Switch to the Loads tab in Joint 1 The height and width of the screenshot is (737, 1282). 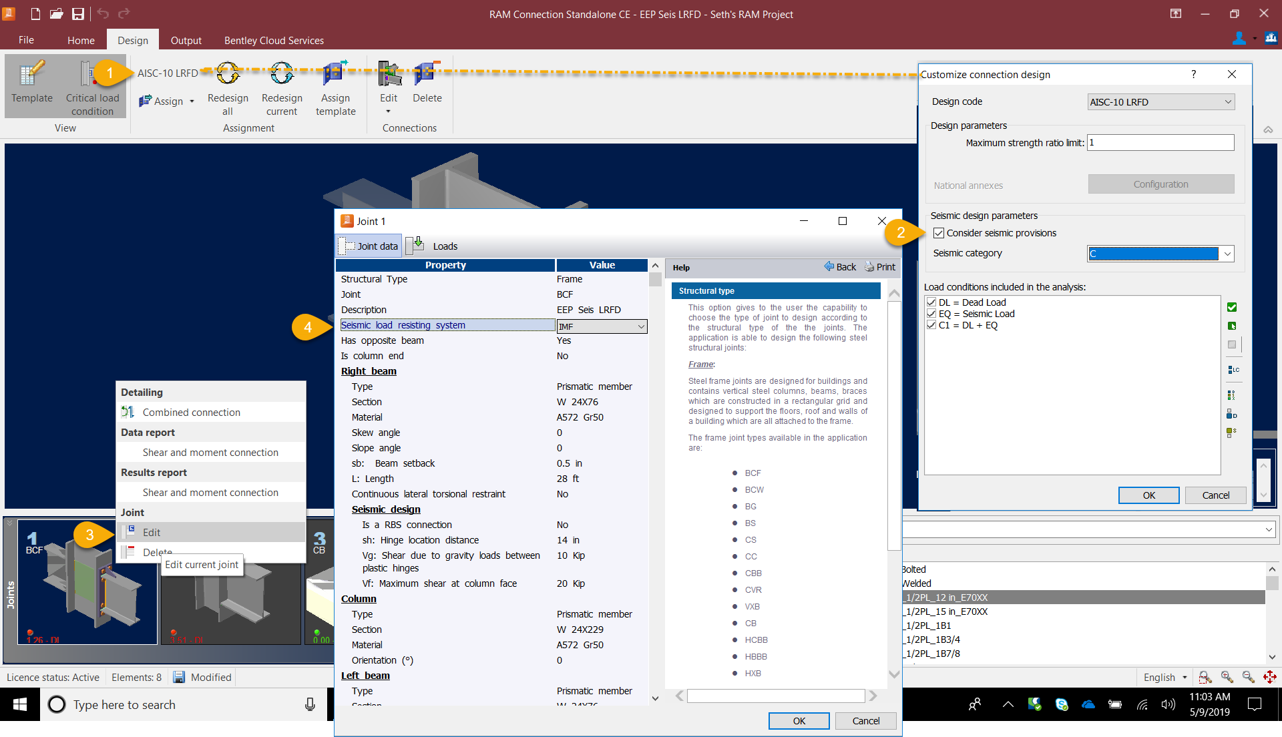[433, 246]
